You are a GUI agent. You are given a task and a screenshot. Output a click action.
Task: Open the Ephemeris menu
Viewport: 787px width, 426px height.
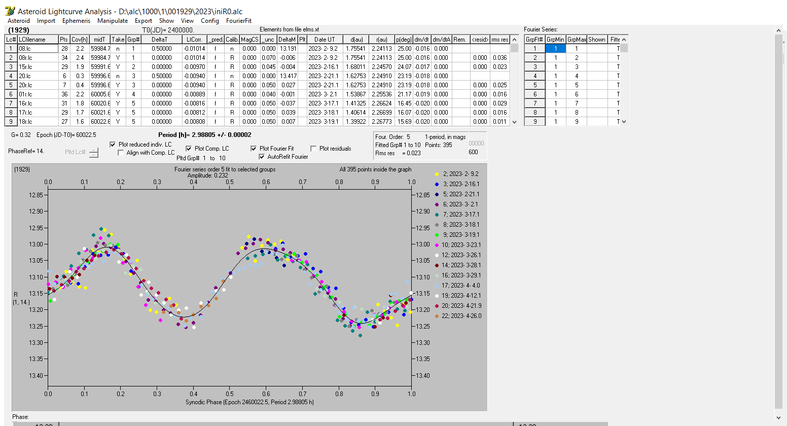76,21
